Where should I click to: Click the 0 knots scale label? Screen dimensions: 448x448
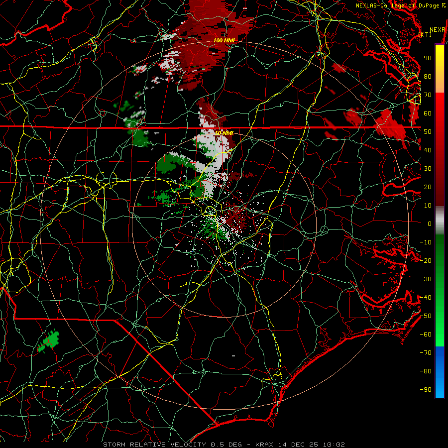(430, 224)
